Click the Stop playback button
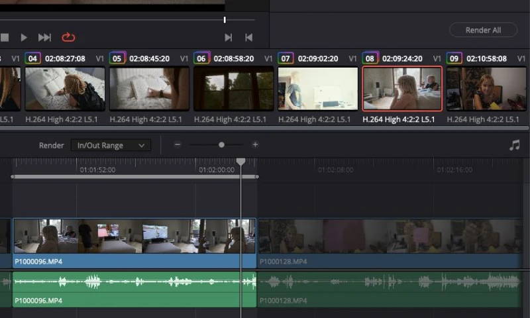 coord(5,38)
